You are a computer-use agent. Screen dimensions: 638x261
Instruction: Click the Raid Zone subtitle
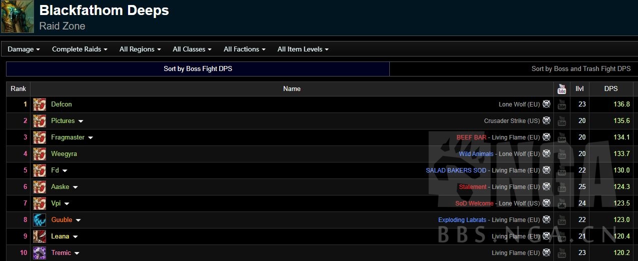63,26
